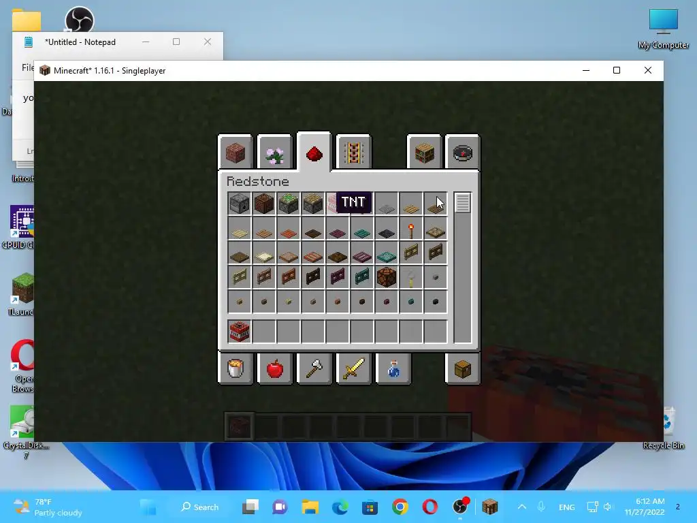Pick up the crimson fence gate
Image resolution: width=697 pixels, height=523 pixels.
pos(338,278)
